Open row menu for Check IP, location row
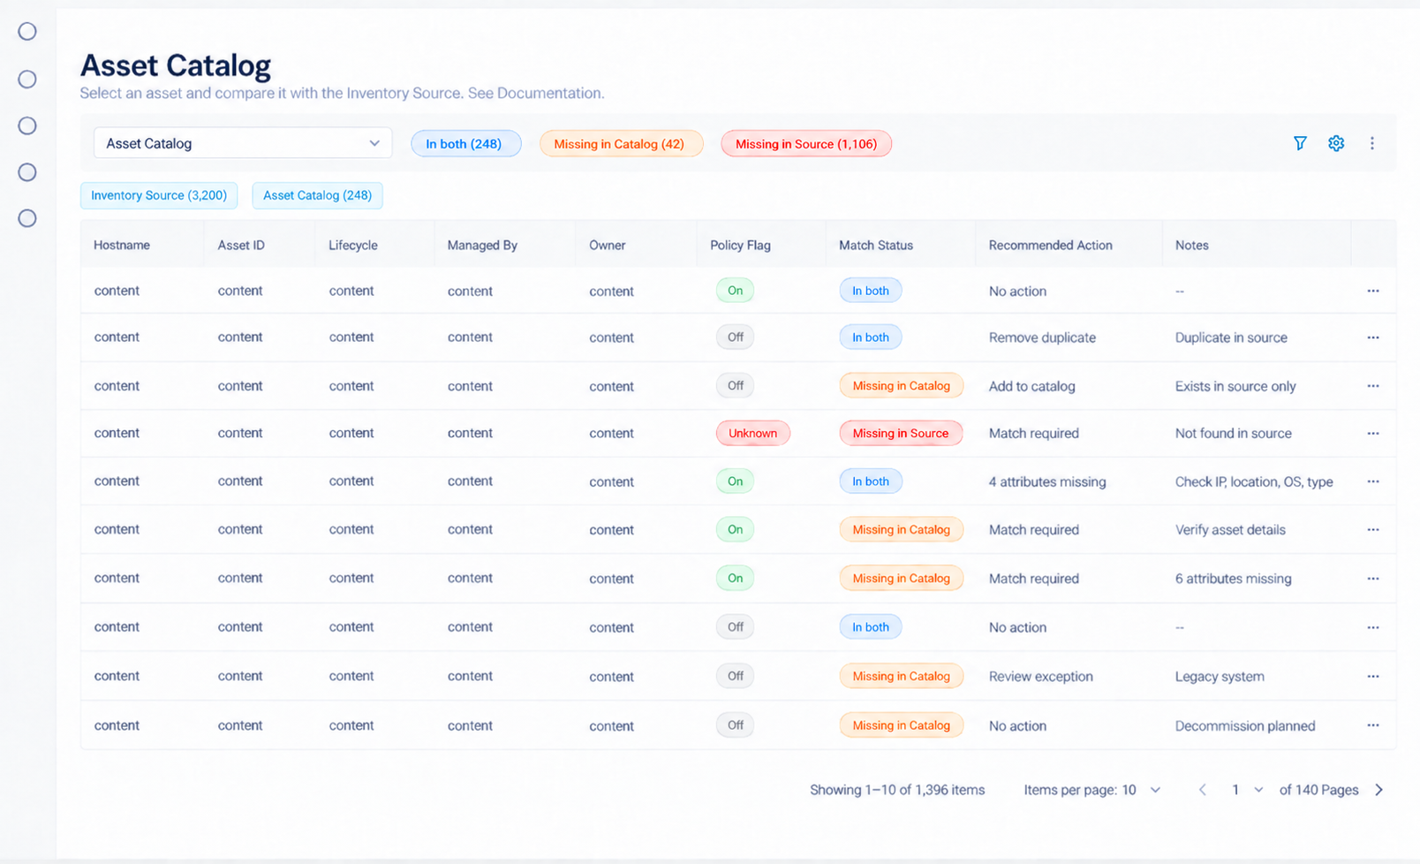 coord(1373,481)
